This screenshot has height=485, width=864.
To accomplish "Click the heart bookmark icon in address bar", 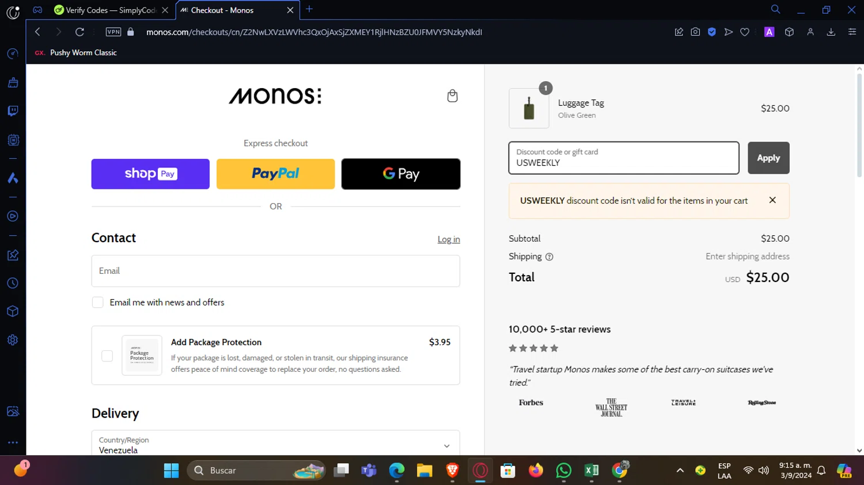I will tap(745, 32).
